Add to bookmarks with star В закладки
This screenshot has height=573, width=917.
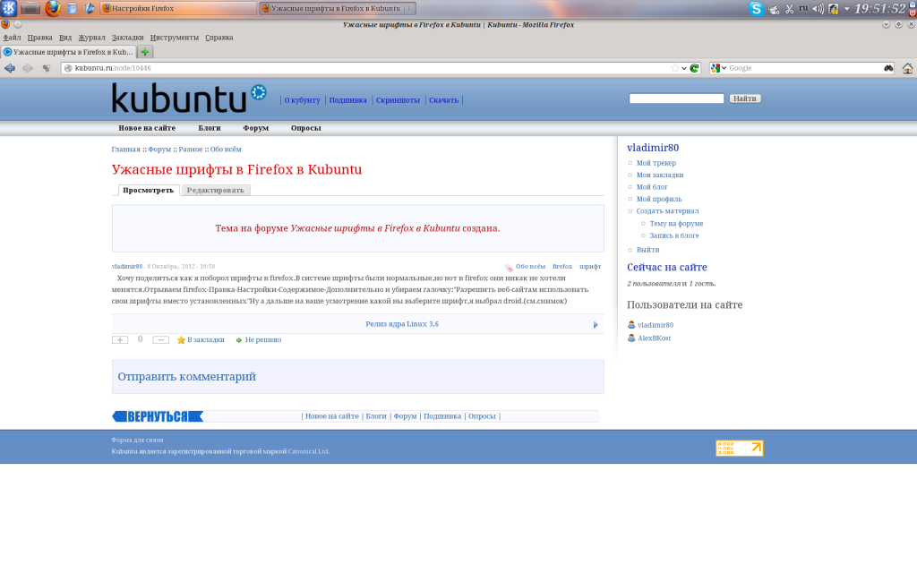201,339
